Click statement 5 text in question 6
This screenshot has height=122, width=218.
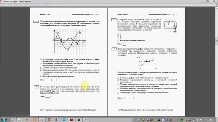pos(59,76)
